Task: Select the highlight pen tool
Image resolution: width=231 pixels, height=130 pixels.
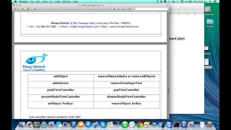Action: (x=114, y=9)
